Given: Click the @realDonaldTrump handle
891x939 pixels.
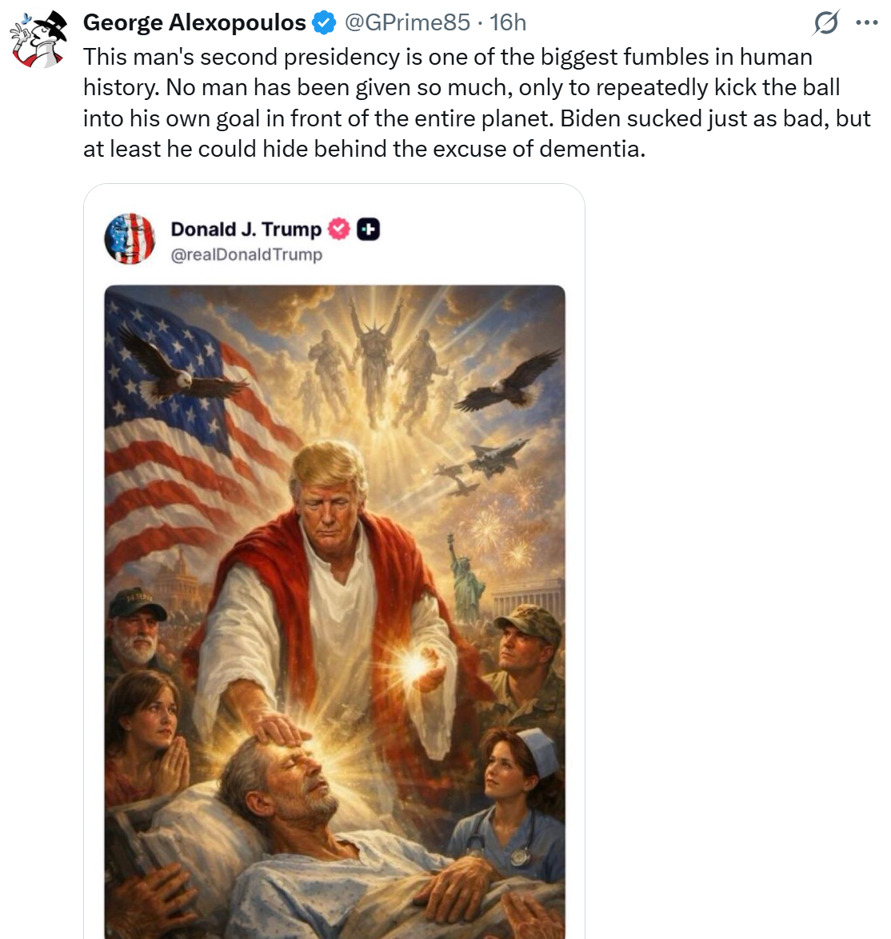Looking at the screenshot, I should [x=246, y=254].
